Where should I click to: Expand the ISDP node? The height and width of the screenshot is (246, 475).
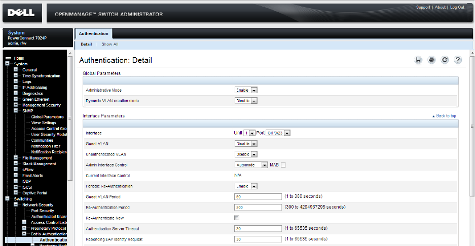(16, 181)
